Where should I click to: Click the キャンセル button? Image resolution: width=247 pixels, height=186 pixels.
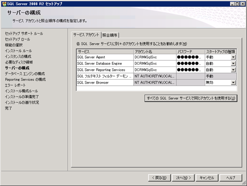pyautogui.click(x=207, y=178)
